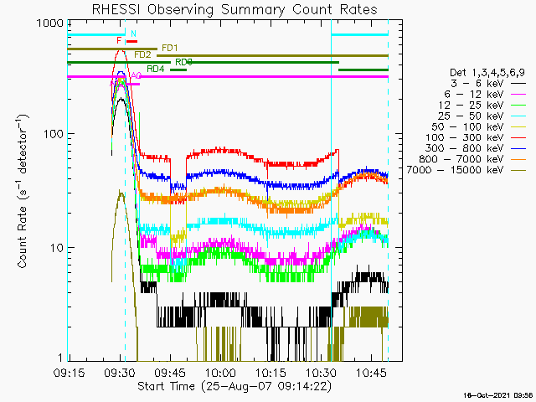Click the black 3-6 keV legend line
The height and width of the screenshot is (402, 536).
click(x=518, y=84)
